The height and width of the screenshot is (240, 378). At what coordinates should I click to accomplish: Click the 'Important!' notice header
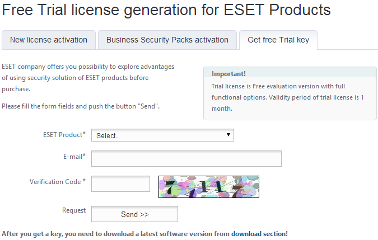coord(228,73)
